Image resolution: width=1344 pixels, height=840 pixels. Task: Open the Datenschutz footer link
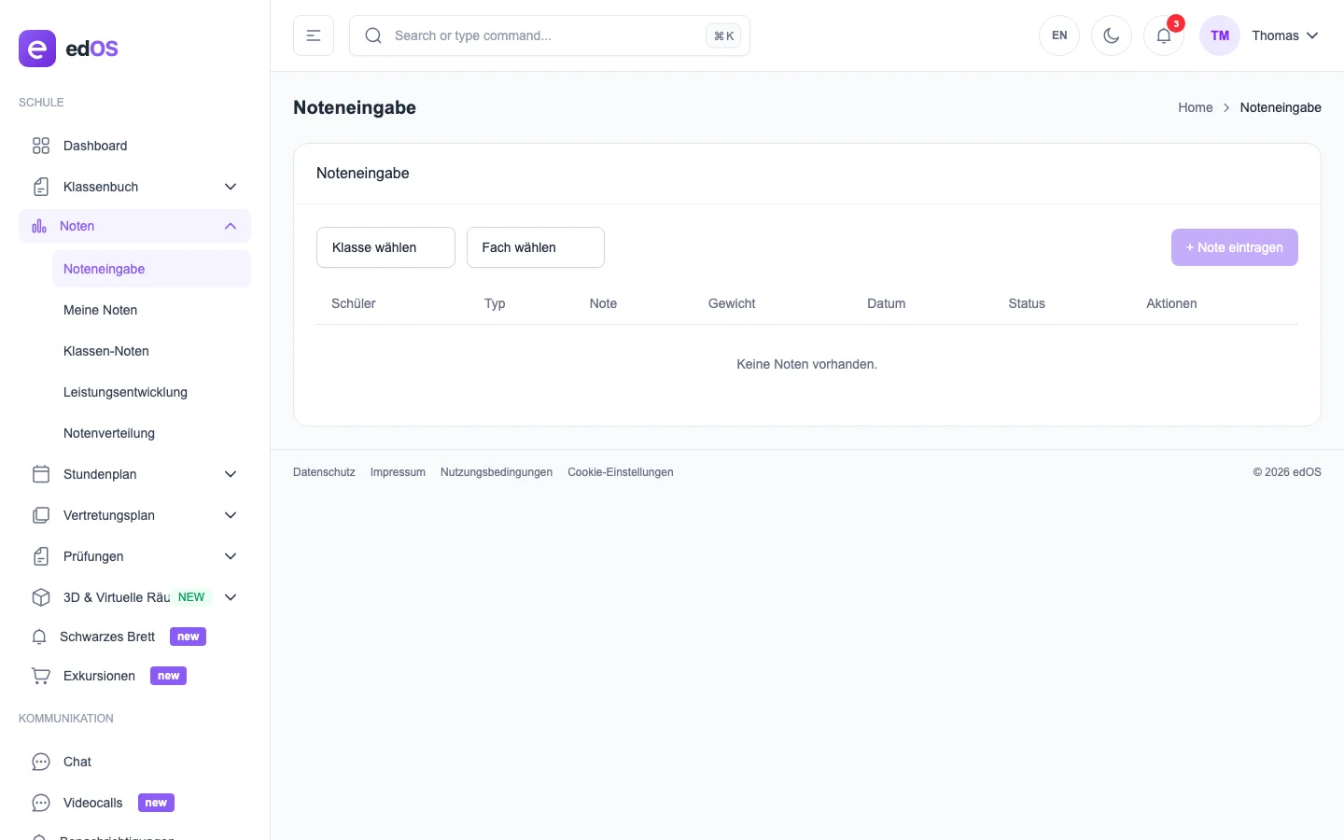point(324,472)
